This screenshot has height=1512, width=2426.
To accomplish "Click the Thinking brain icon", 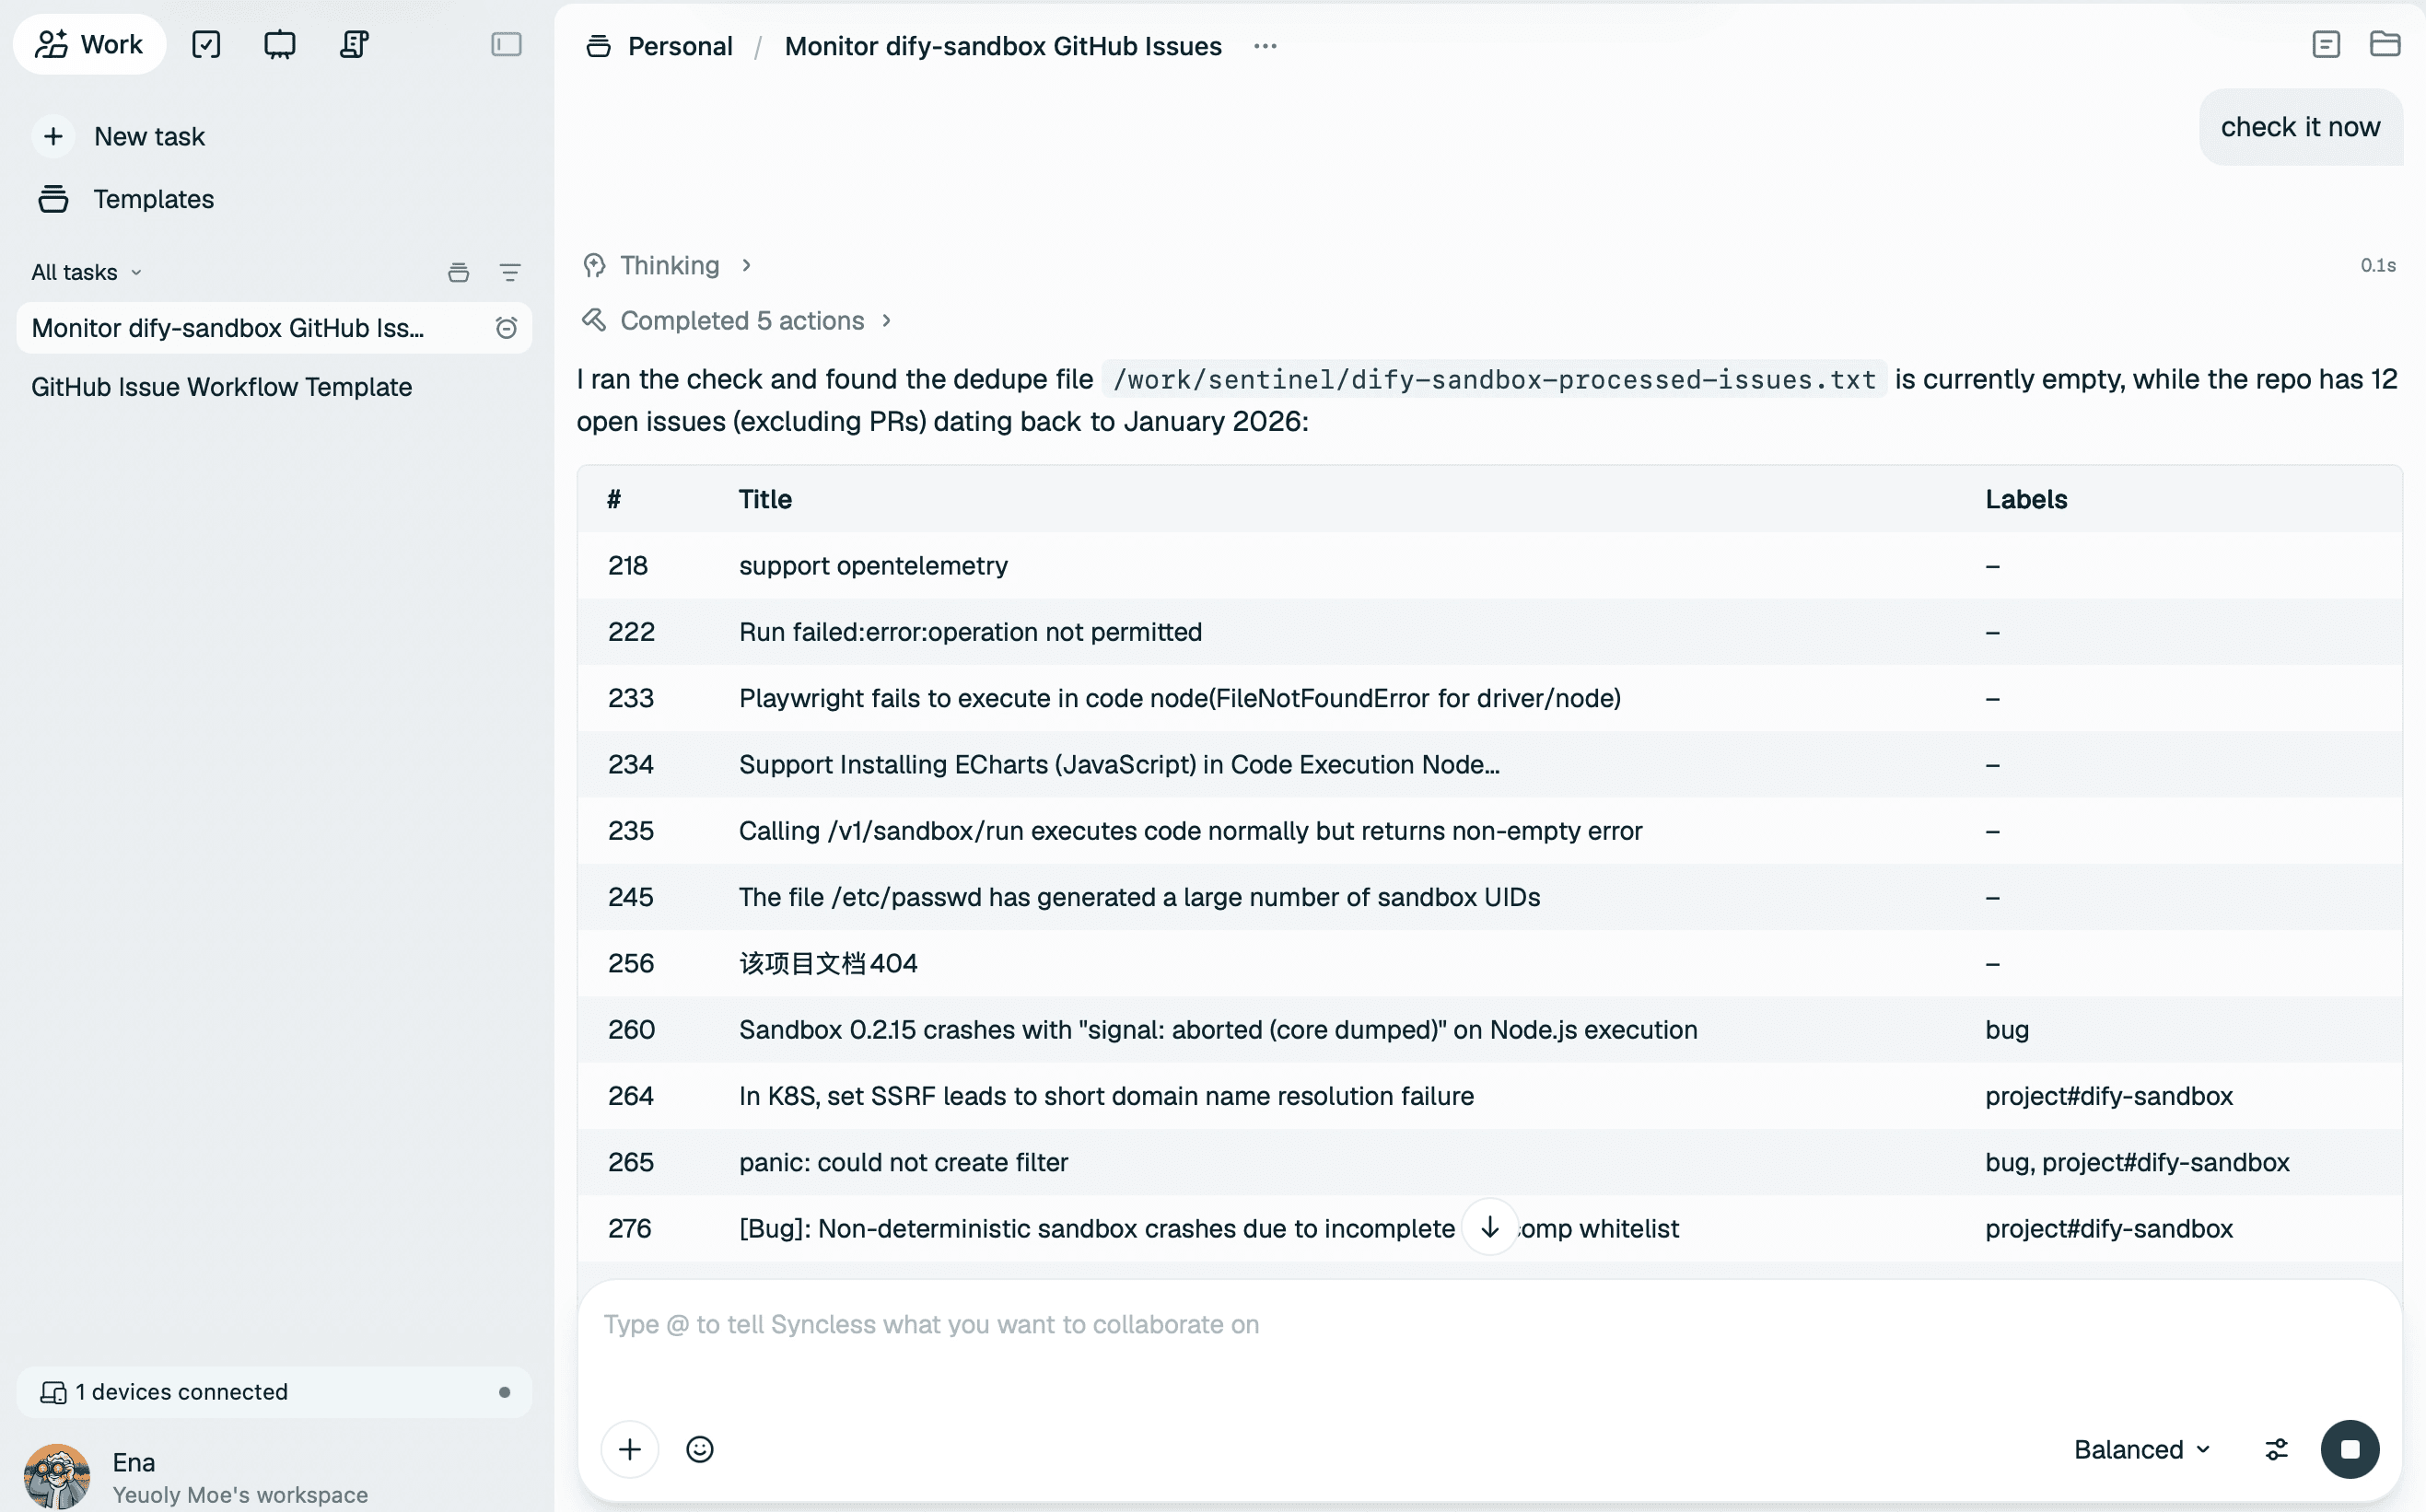I will pyautogui.click(x=594, y=265).
